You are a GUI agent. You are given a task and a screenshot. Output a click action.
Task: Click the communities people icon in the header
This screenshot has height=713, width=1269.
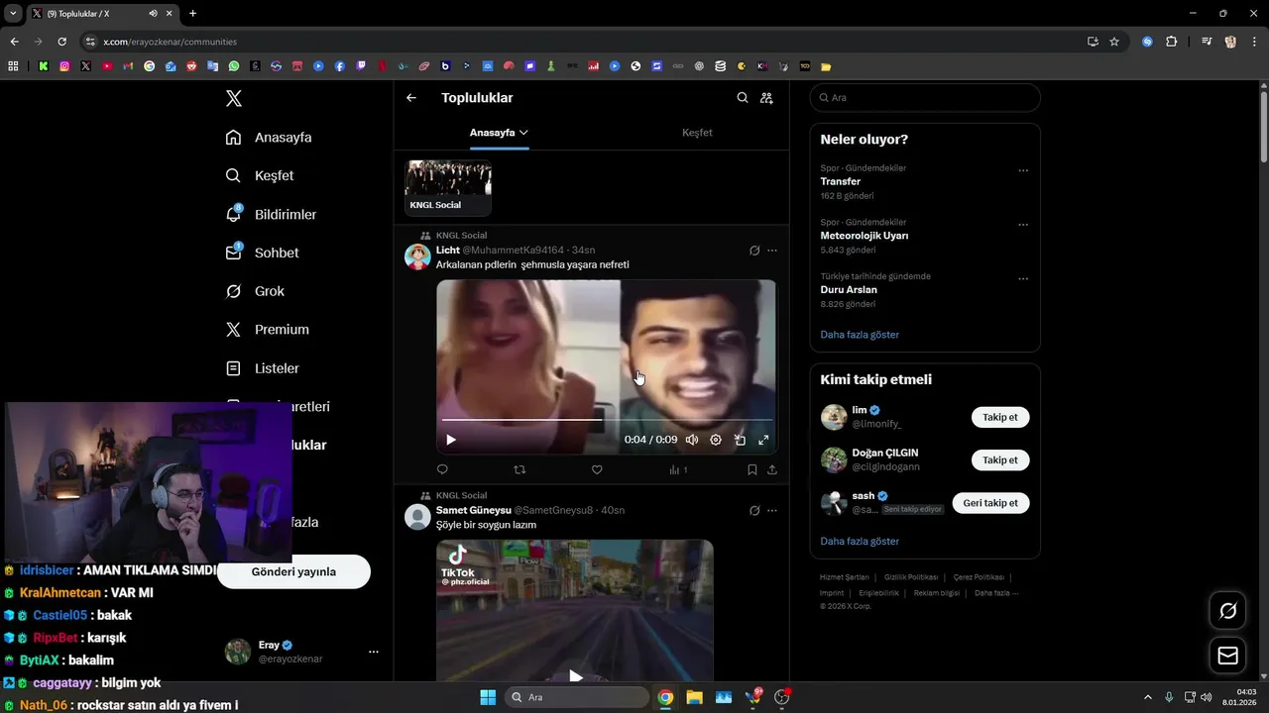(766, 98)
